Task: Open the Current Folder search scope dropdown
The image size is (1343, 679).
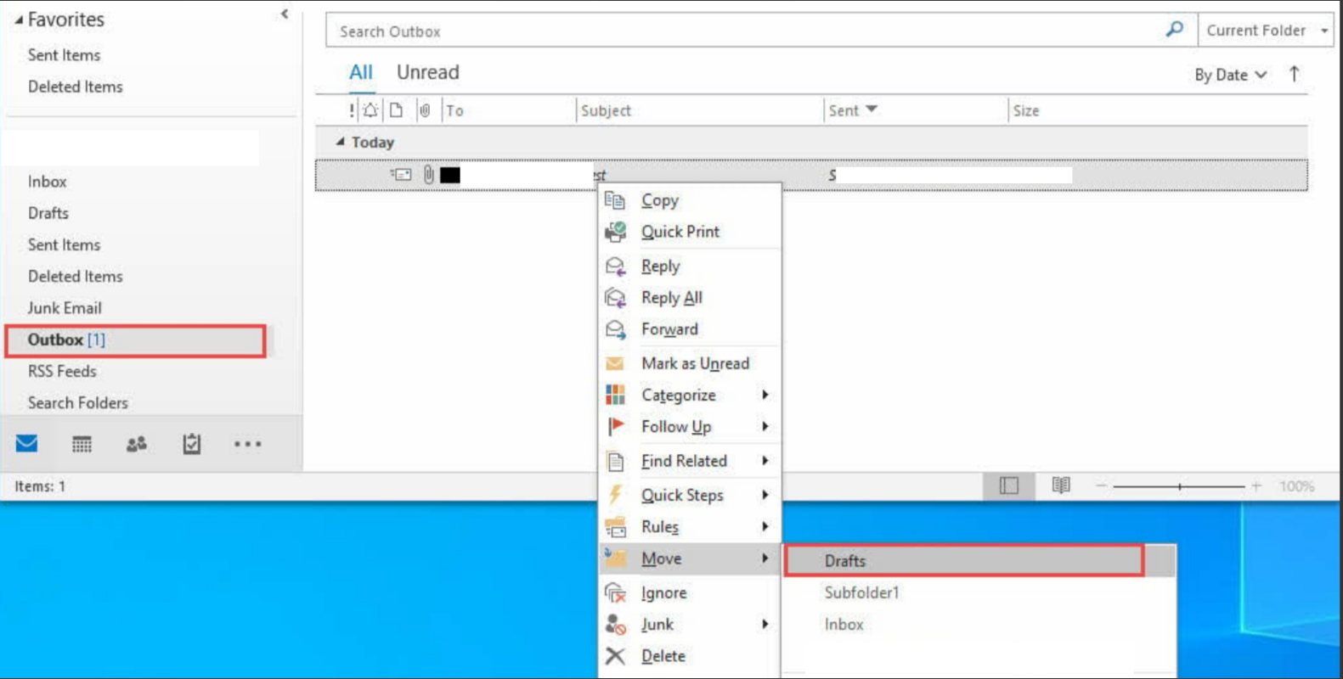Action: [1265, 31]
